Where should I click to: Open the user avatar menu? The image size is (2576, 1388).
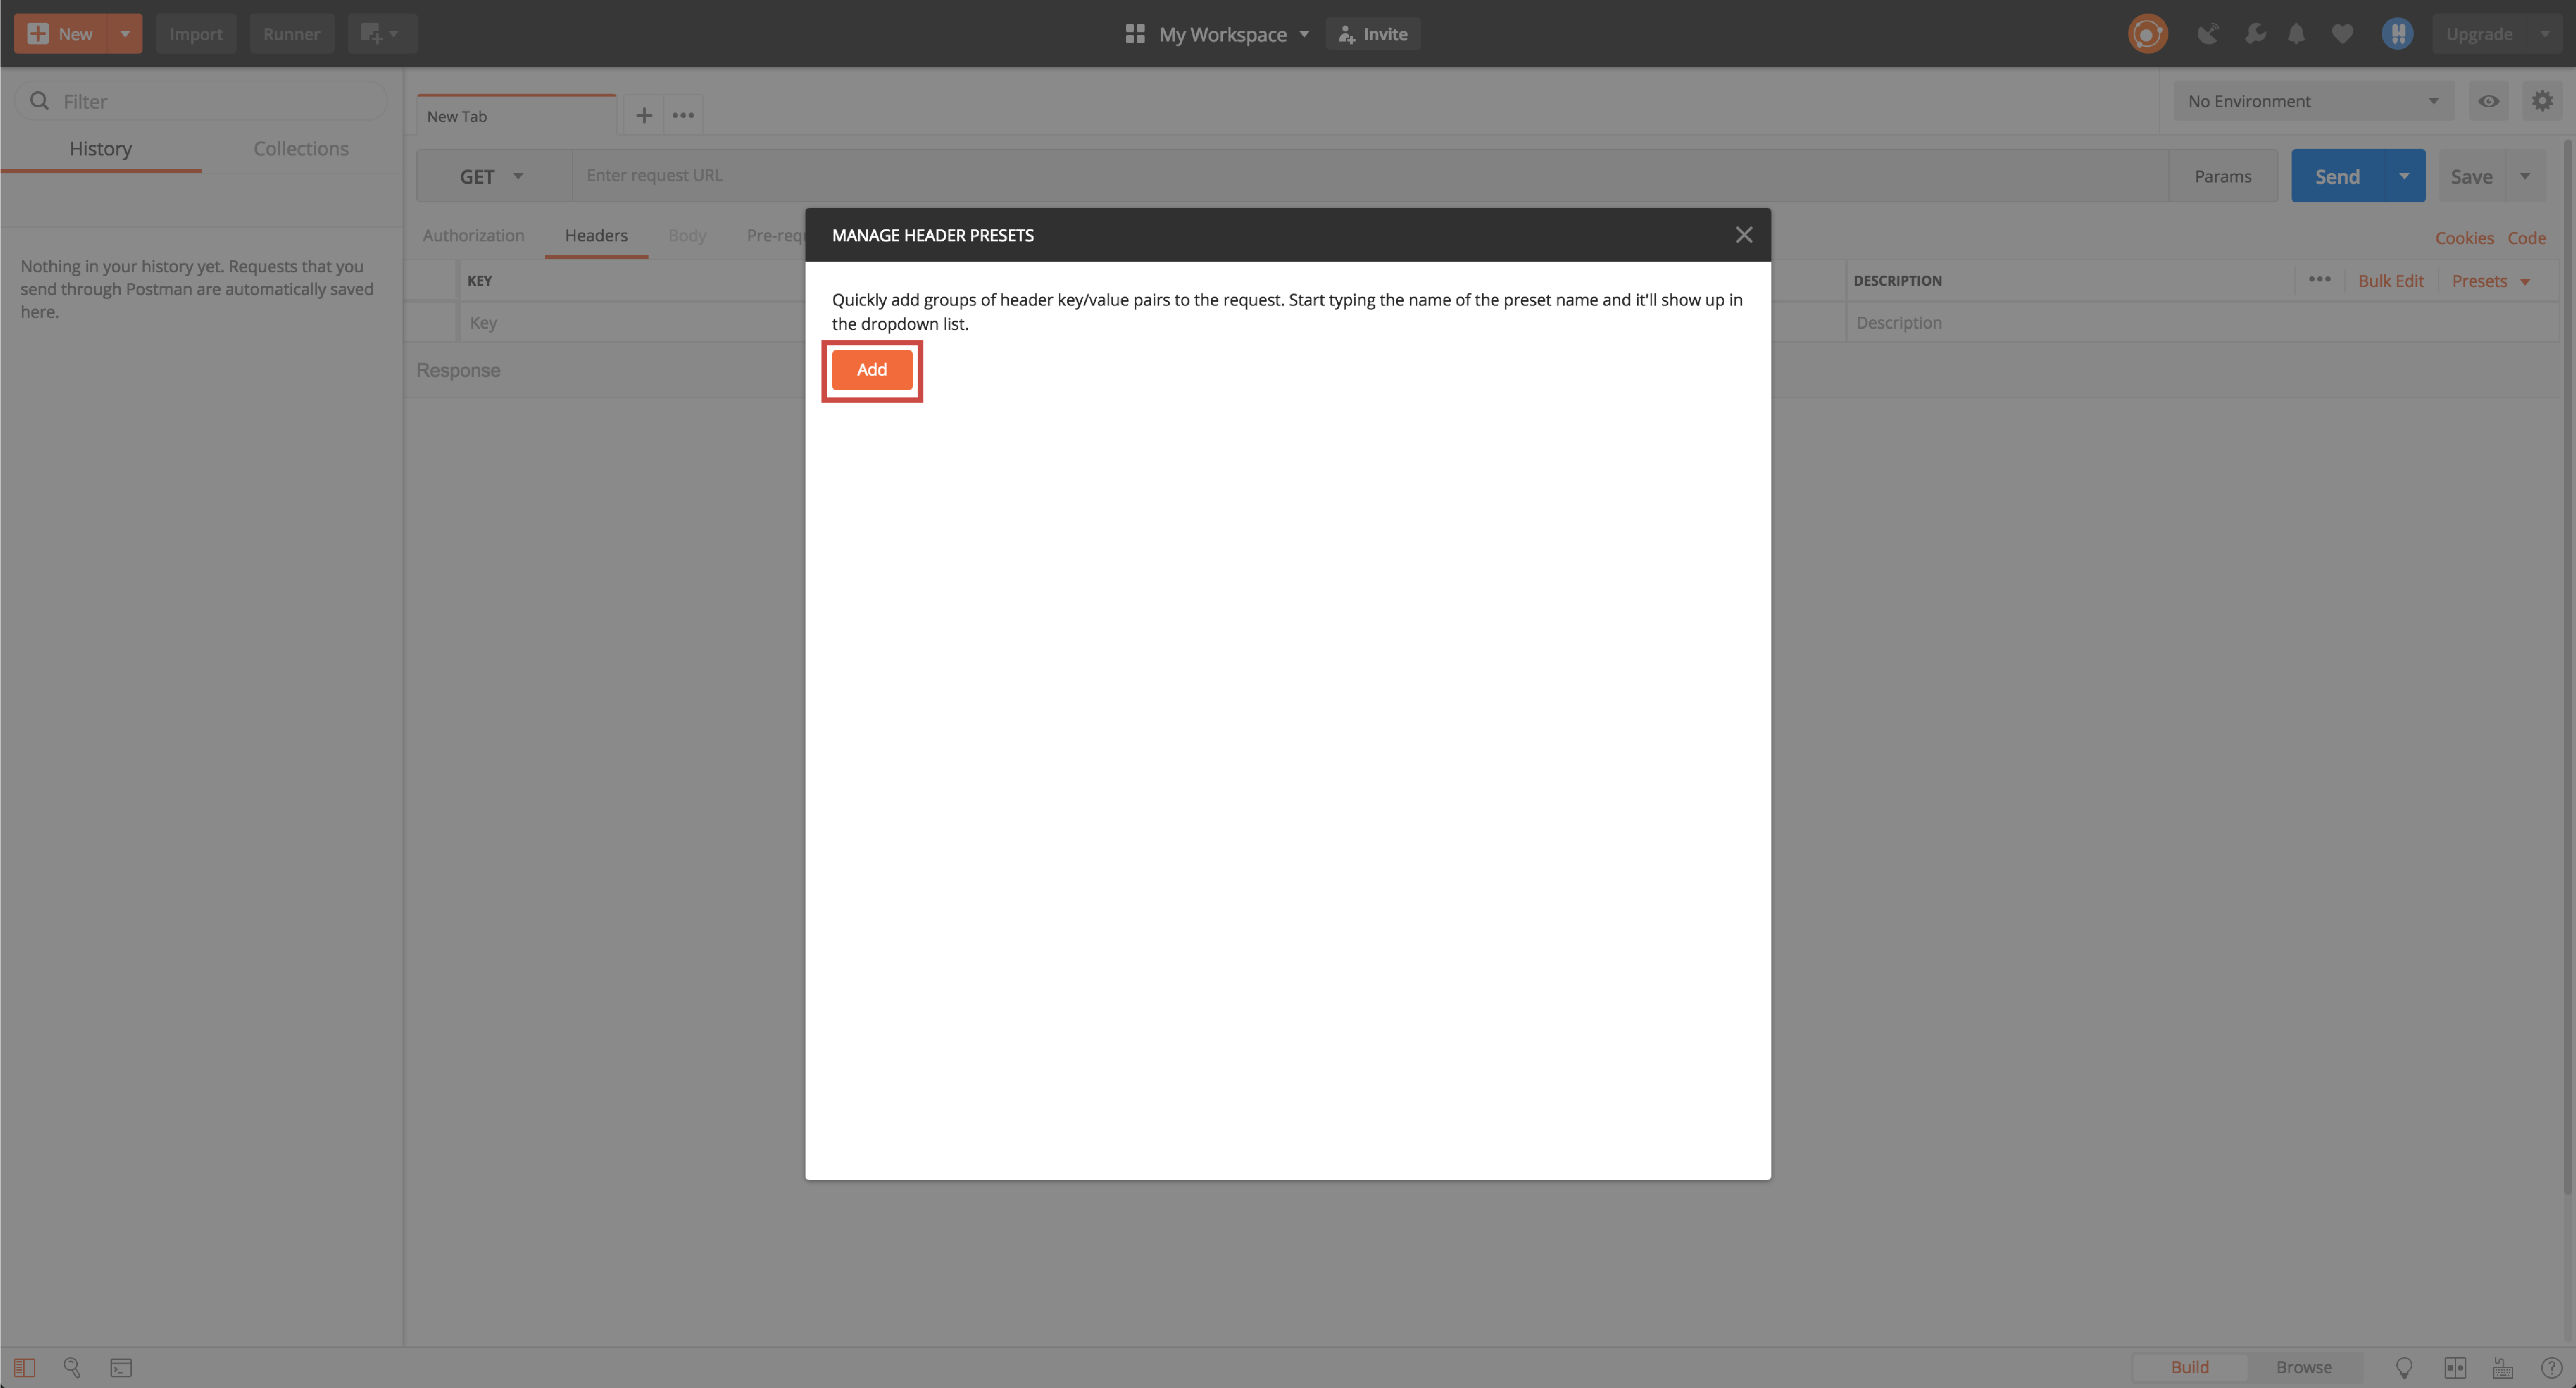pyautogui.click(x=2397, y=33)
